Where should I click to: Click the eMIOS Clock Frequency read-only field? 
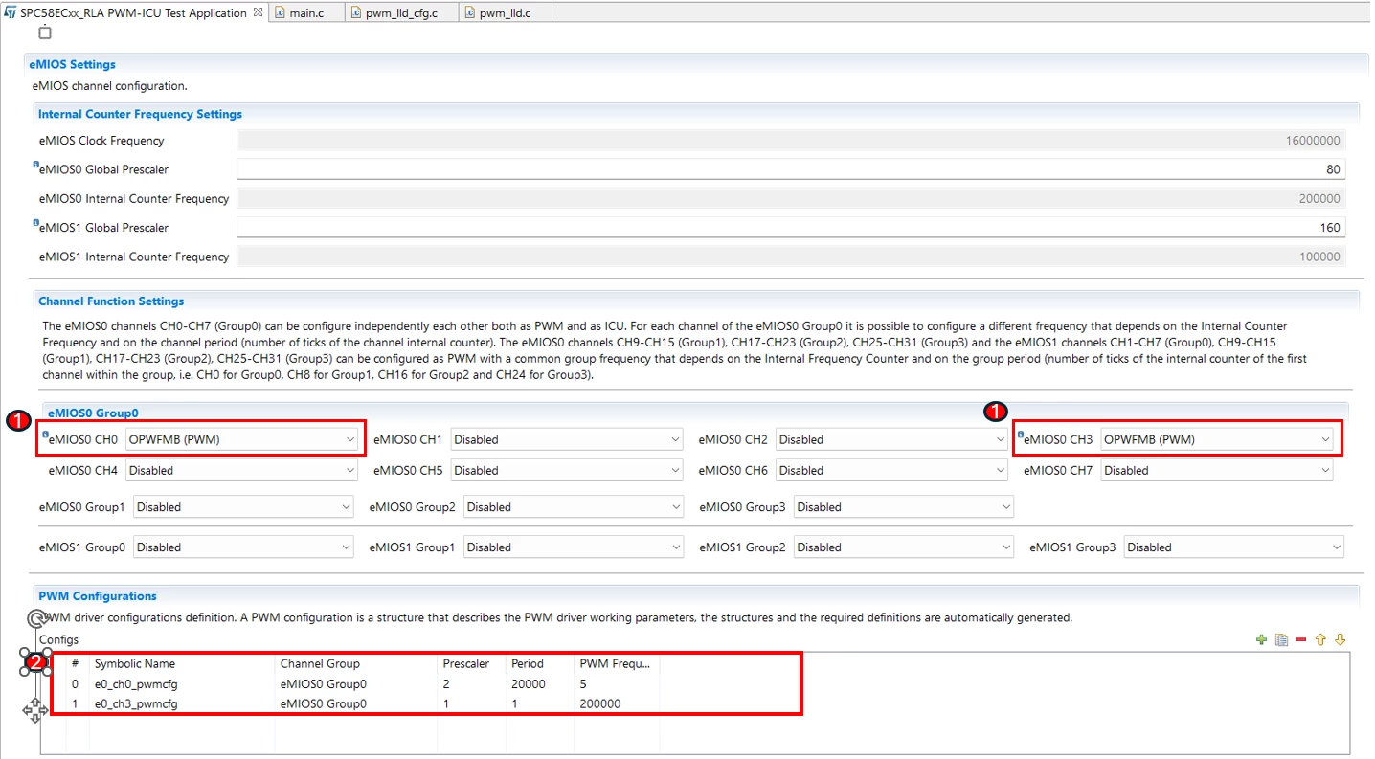point(791,141)
